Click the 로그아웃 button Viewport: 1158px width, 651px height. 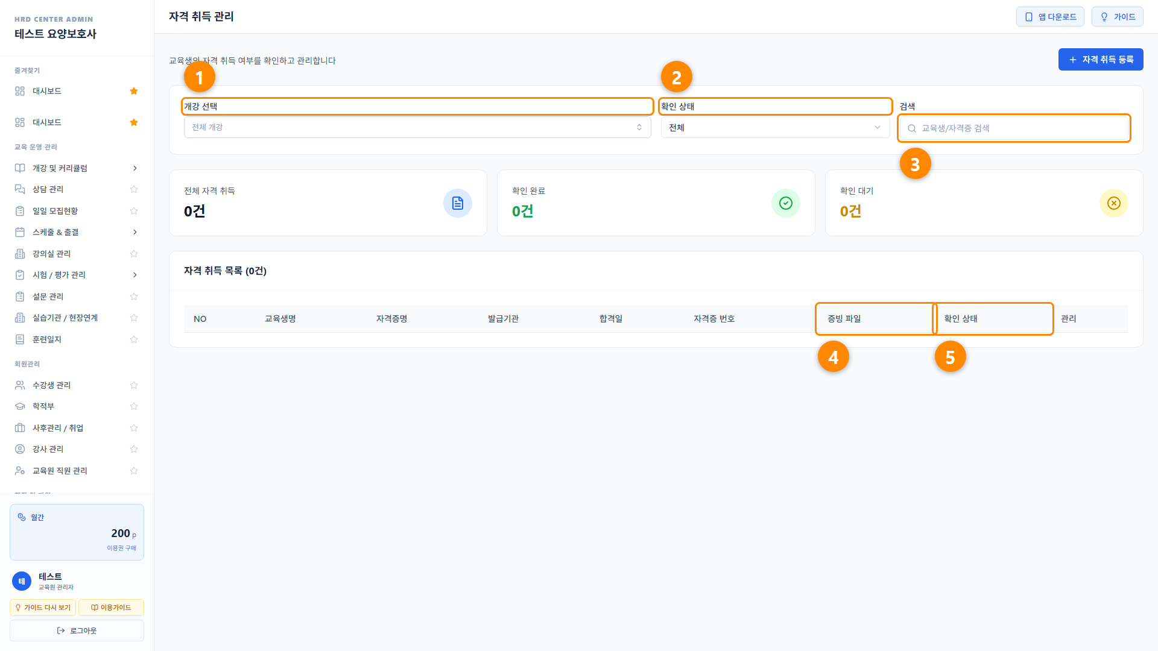point(77,631)
